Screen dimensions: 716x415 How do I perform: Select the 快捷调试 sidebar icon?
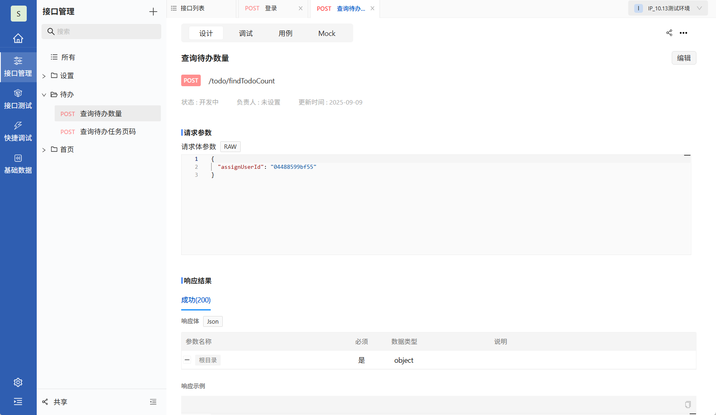point(18,131)
